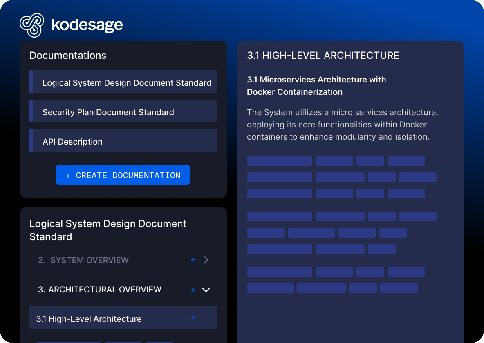Click the blue dot on 3.1 High-Level Architecture
This screenshot has height=343, width=484.
pos(193,317)
